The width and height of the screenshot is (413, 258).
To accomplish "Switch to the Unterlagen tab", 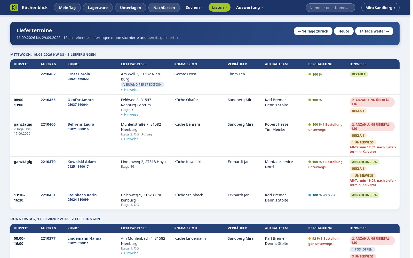I will pyautogui.click(x=131, y=8).
